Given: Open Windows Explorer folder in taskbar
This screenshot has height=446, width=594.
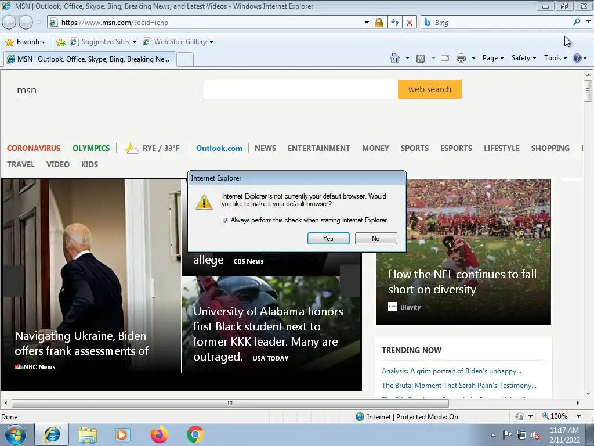Looking at the screenshot, I should [x=88, y=434].
